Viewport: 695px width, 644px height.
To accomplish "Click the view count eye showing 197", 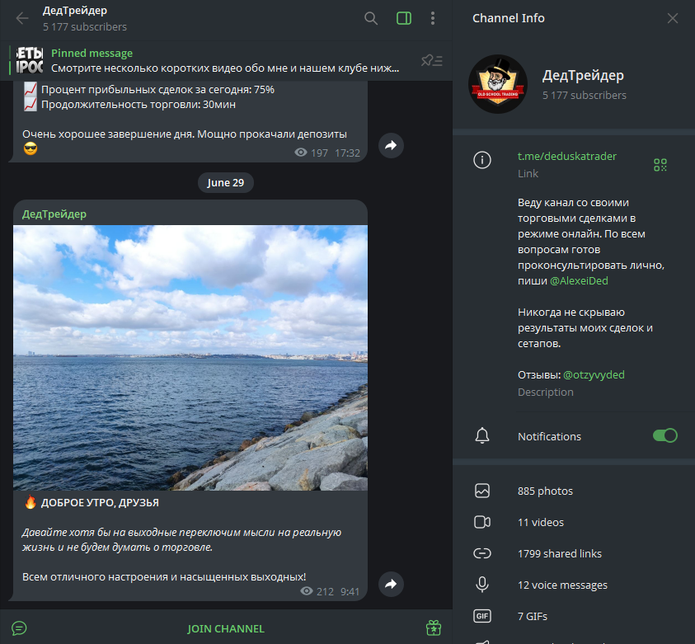I will [301, 153].
